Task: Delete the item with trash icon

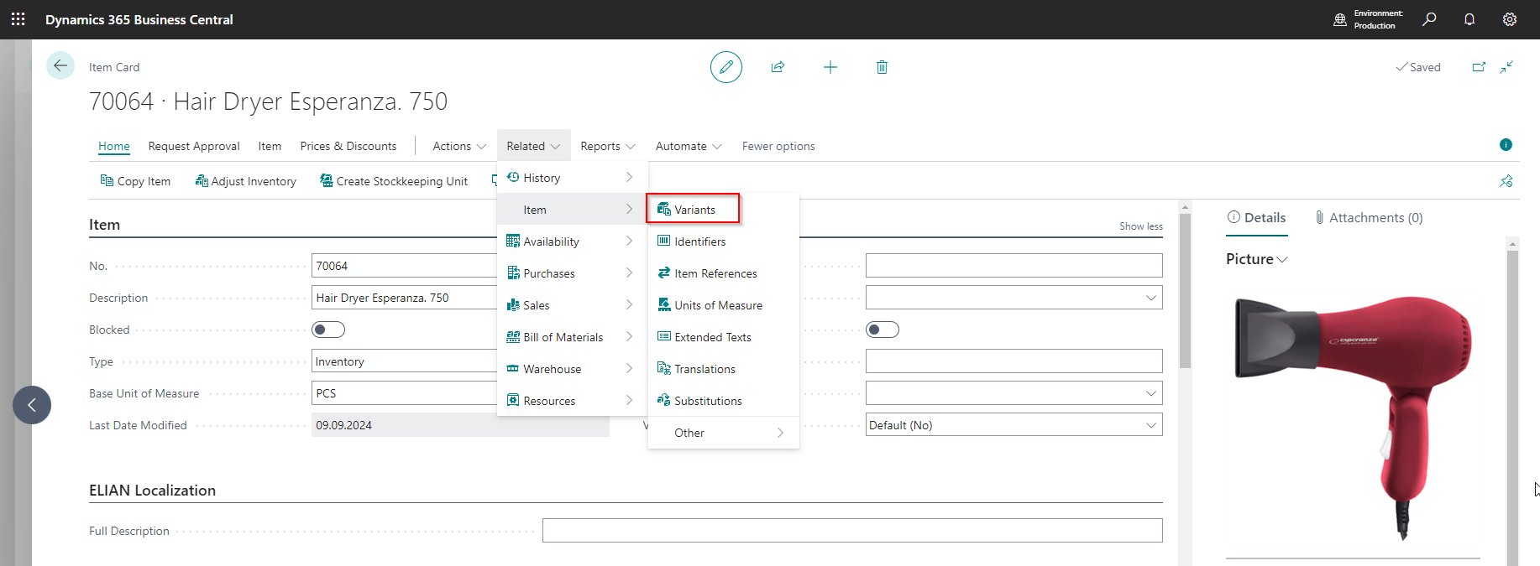Action: (x=882, y=67)
